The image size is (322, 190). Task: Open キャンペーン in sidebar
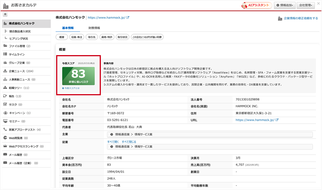[19, 113]
